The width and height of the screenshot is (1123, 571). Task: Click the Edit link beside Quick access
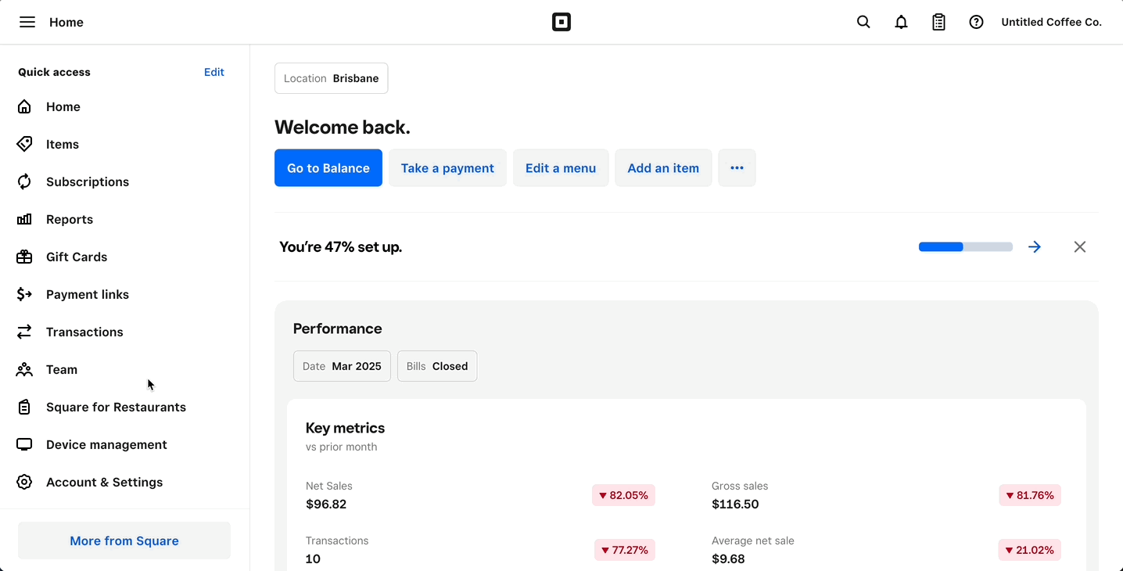coord(213,72)
